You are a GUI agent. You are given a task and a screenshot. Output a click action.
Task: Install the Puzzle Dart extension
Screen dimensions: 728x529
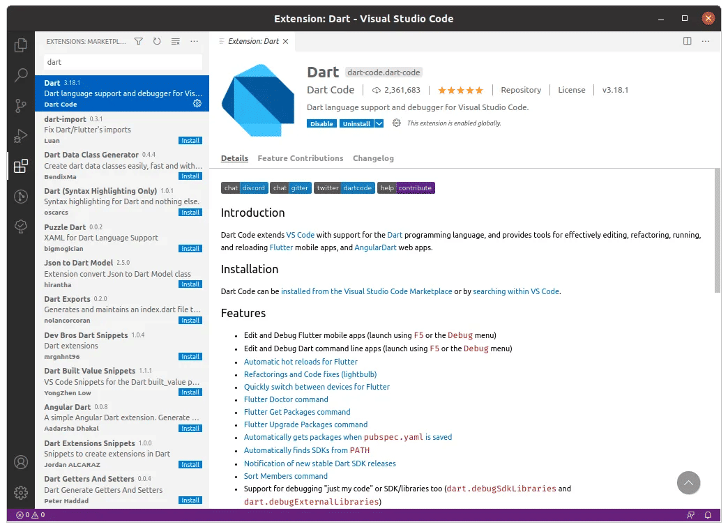(x=190, y=249)
